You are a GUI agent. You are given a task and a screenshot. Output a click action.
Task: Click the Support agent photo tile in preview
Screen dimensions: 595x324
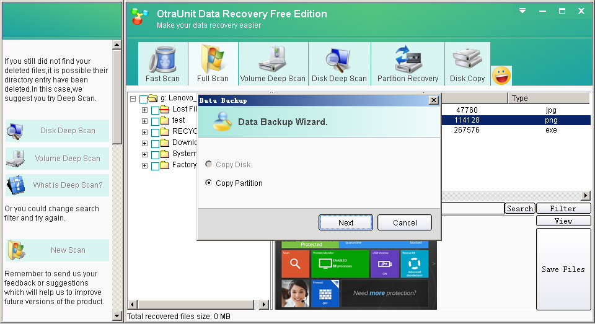coord(295,293)
